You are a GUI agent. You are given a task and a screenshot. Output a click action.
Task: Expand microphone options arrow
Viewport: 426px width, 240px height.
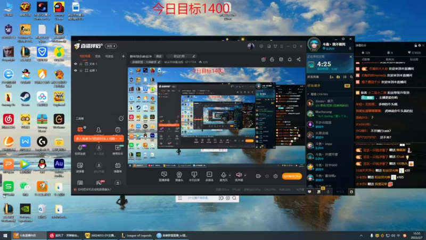pos(230,175)
